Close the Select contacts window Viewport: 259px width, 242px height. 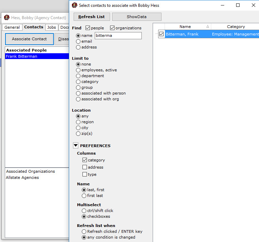[x=254, y=5]
